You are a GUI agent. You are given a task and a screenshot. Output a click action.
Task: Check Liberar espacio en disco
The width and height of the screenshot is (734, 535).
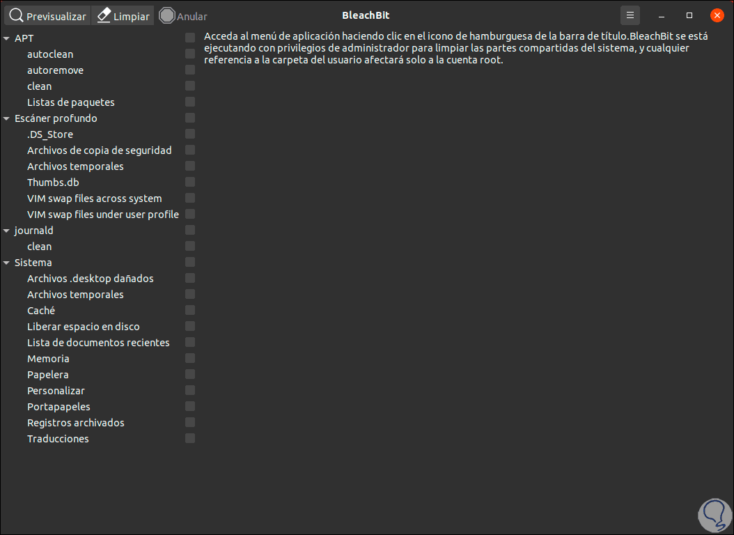190,326
